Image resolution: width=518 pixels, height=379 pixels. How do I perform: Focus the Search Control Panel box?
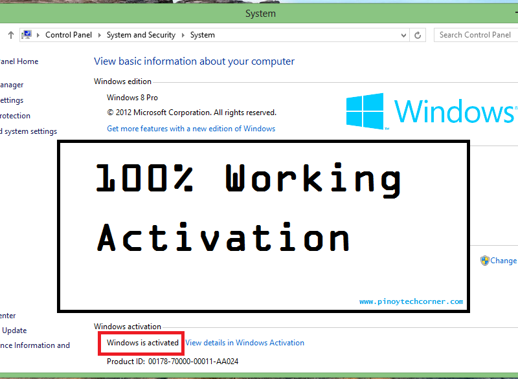pyautogui.click(x=476, y=35)
